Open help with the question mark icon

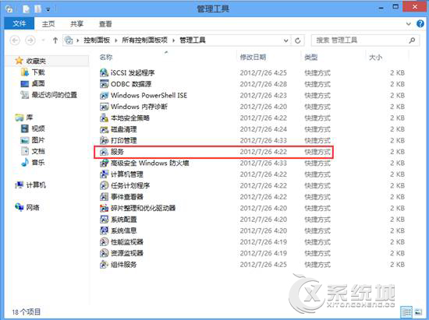420,24
